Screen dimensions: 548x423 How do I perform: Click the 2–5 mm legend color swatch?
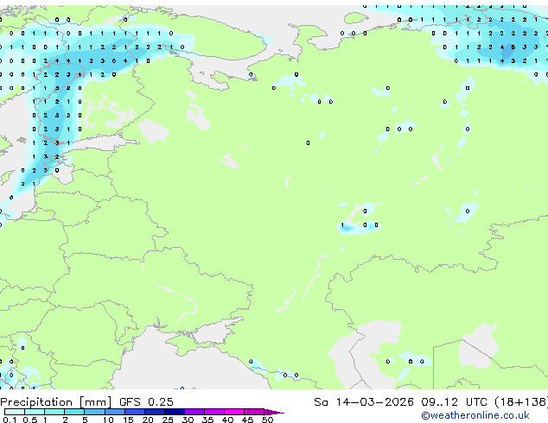point(74,412)
